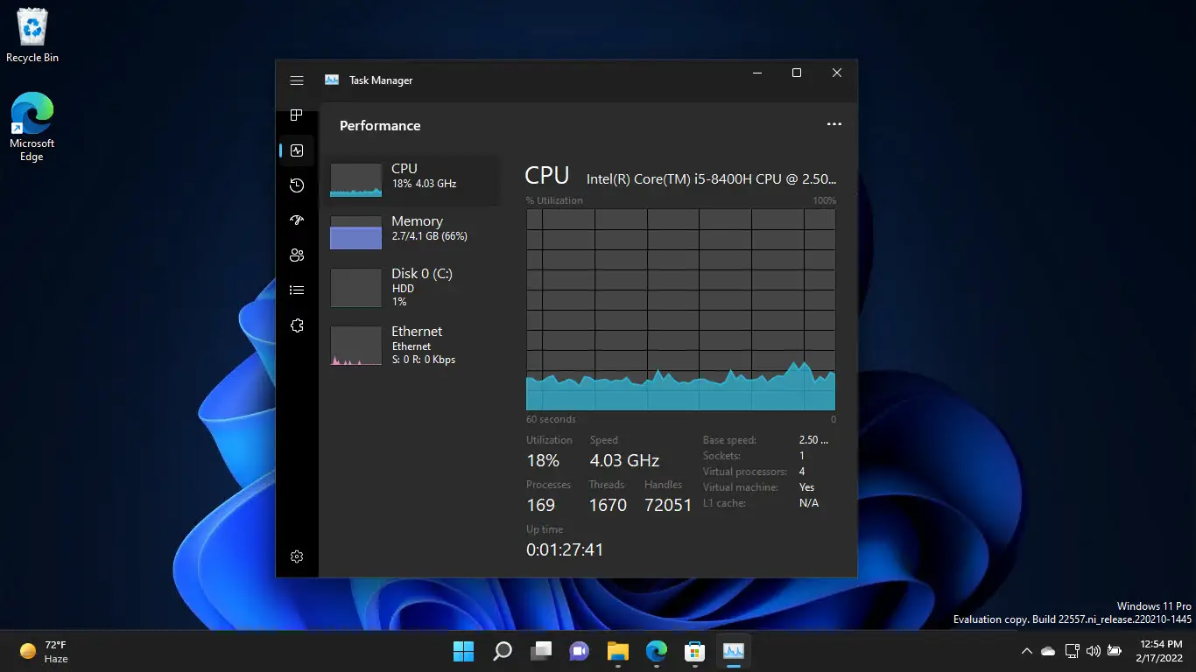Minimize the Task Manager window
Screen dimensions: 1196x672
coord(756,73)
